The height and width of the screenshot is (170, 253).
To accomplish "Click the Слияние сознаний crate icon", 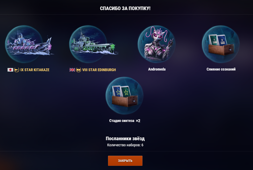I will click(x=221, y=44).
